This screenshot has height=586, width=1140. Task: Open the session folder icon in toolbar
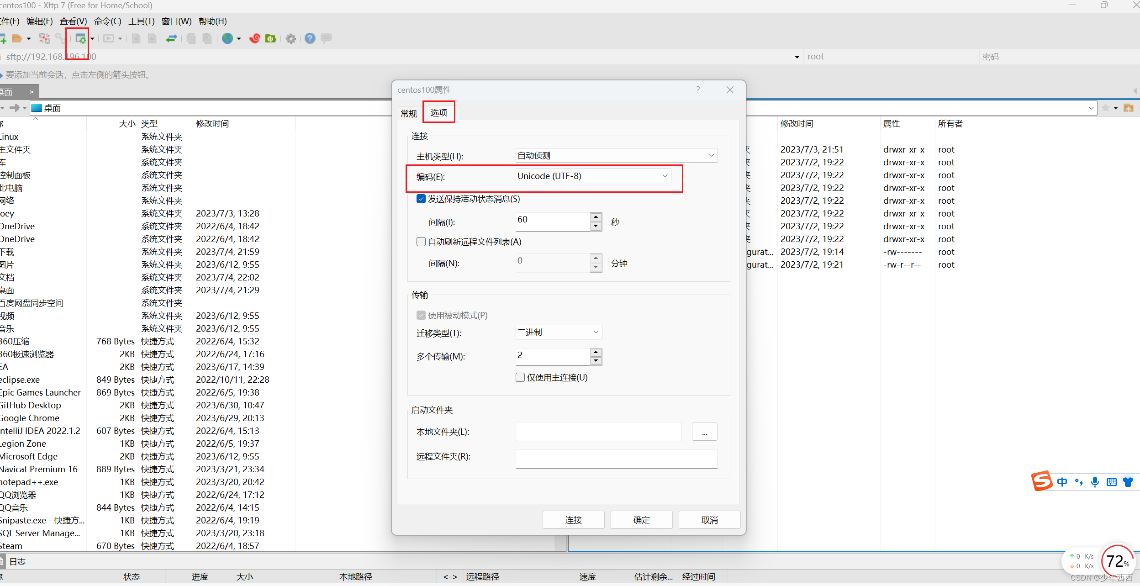[17, 38]
